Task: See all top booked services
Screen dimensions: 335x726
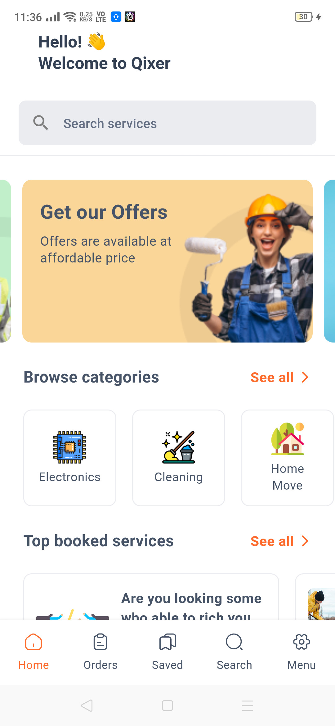Action: click(272, 541)
